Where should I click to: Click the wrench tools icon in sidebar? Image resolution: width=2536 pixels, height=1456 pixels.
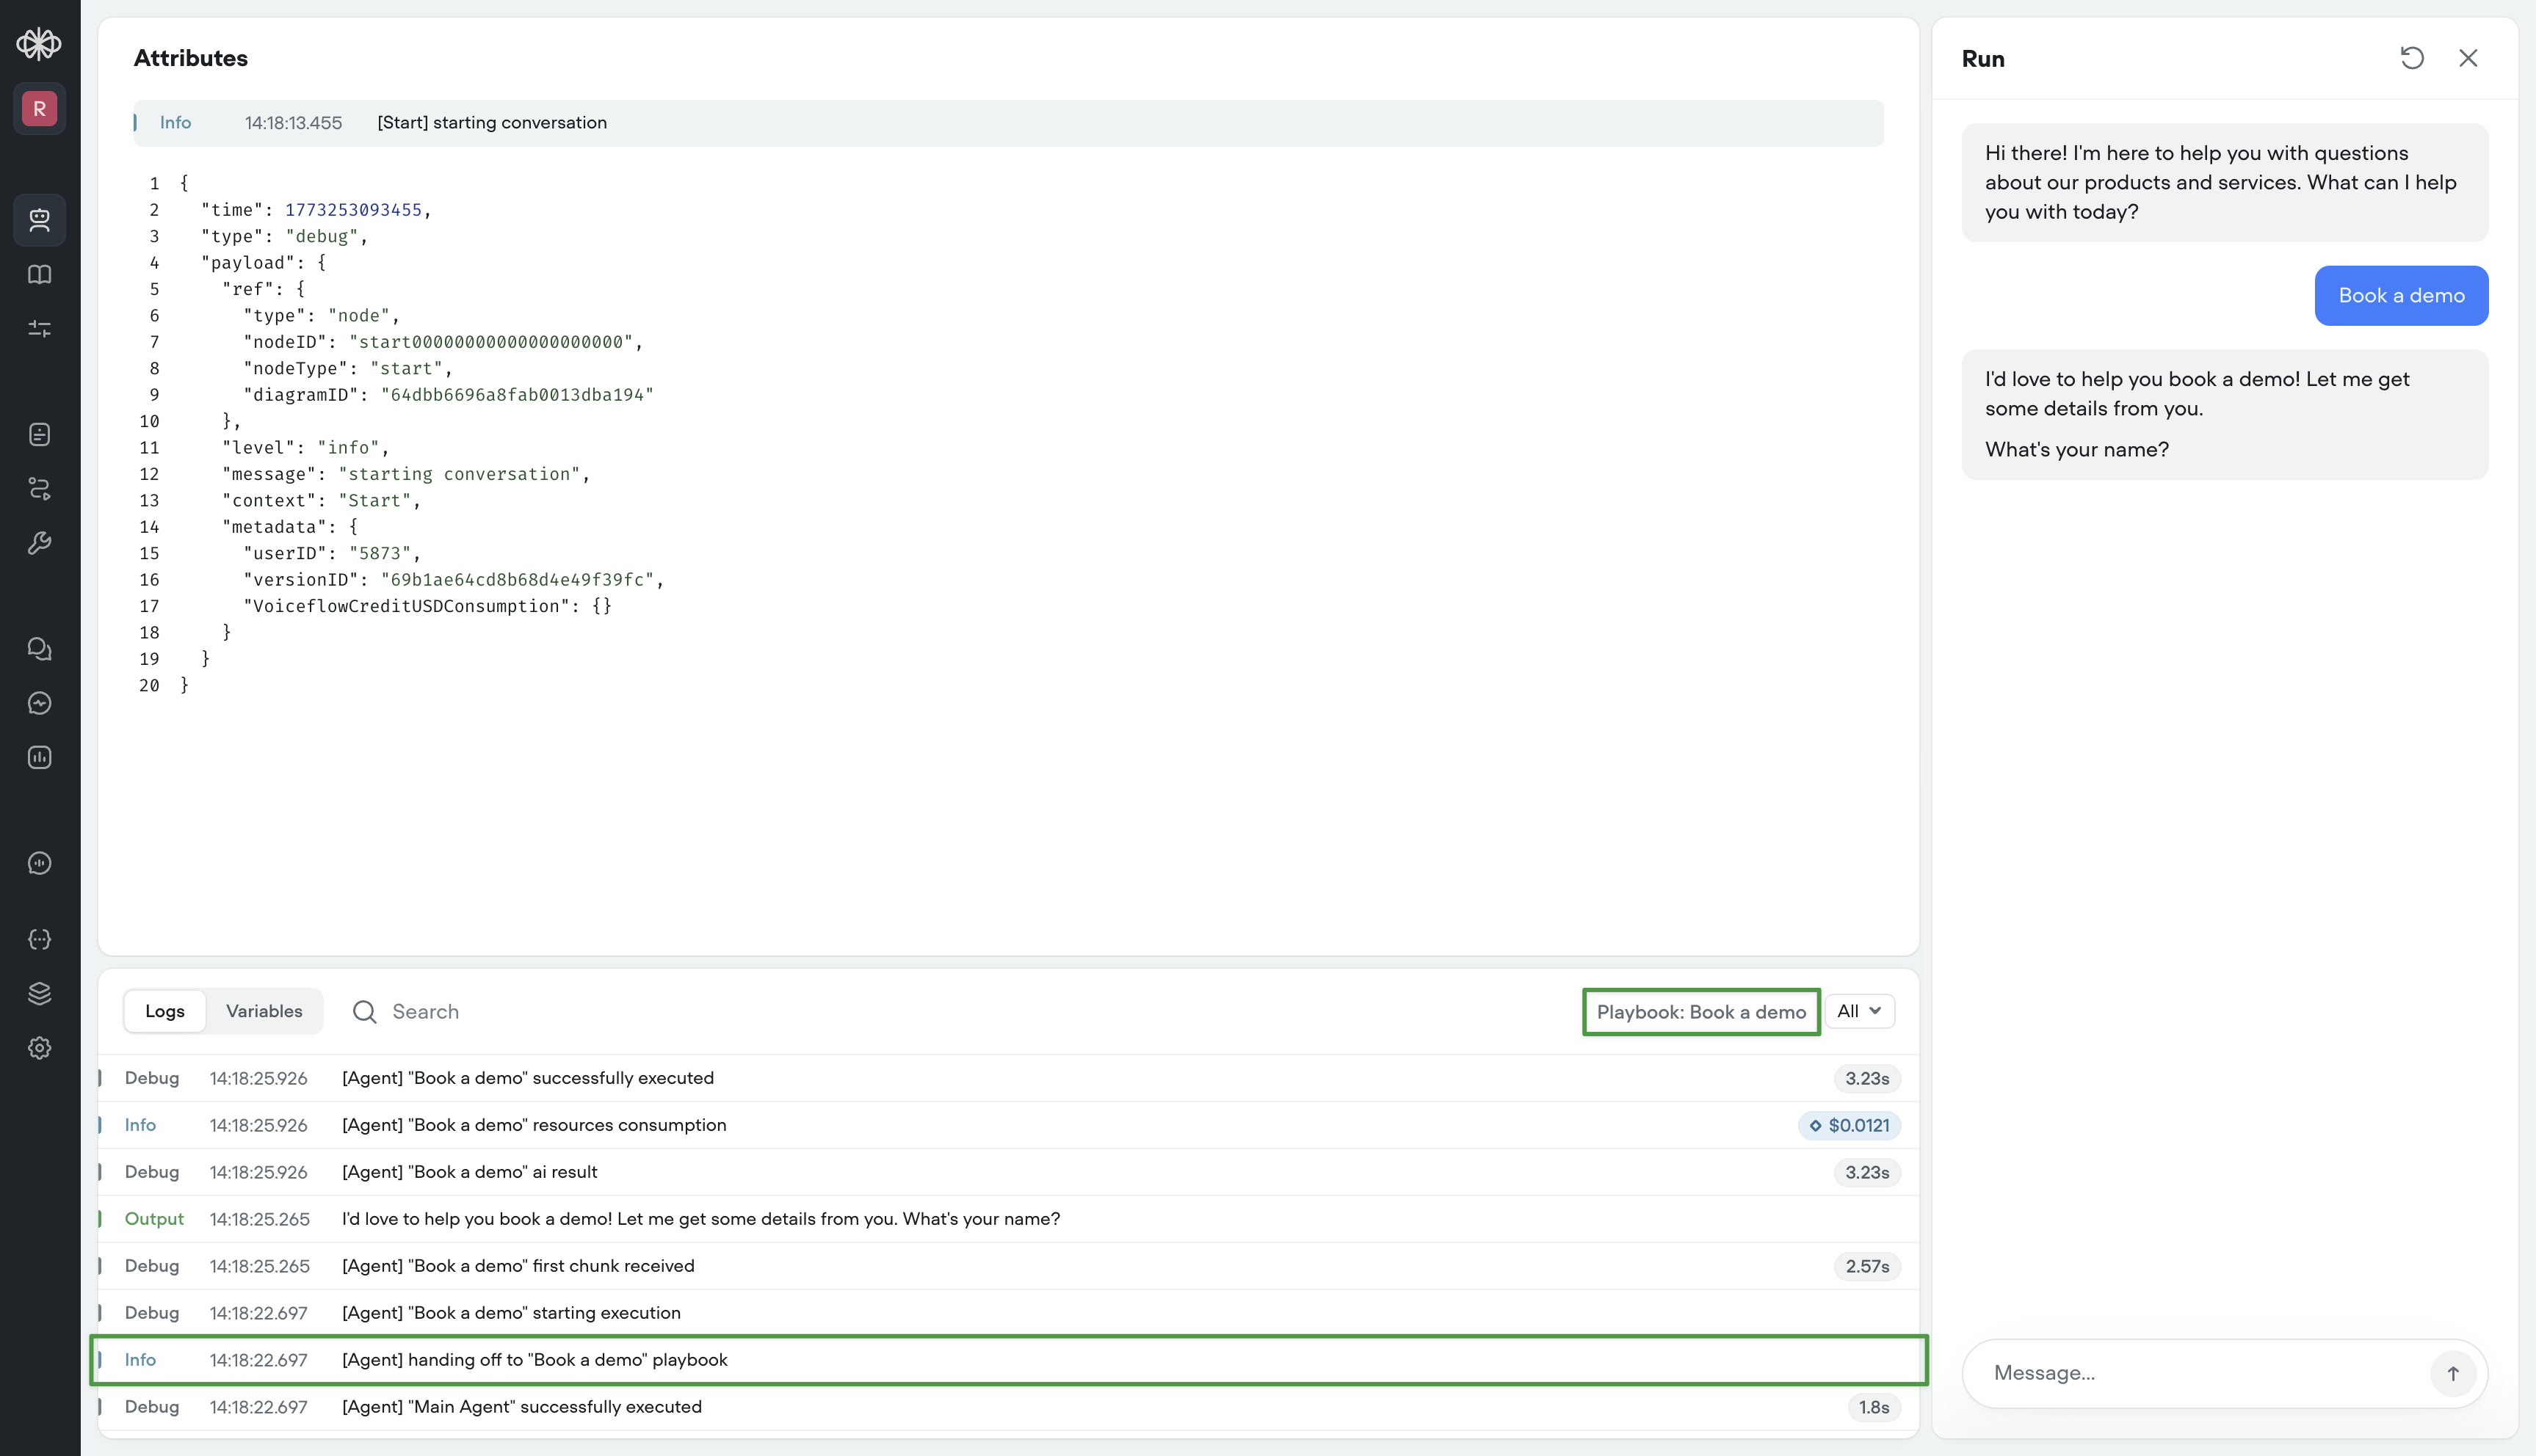click(39, 543)
